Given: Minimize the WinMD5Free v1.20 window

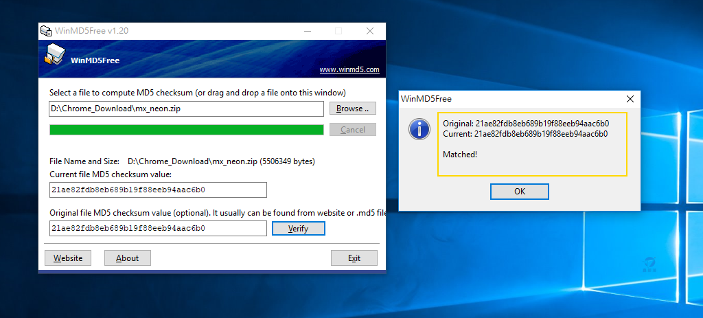Looking at the screenshot, I should tap(308, 31).
